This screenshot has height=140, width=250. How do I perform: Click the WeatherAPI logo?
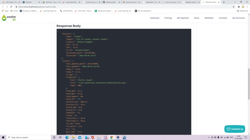coord(9,18)
